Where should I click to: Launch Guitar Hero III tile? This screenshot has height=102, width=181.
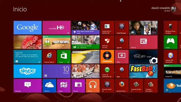[107, 28]
